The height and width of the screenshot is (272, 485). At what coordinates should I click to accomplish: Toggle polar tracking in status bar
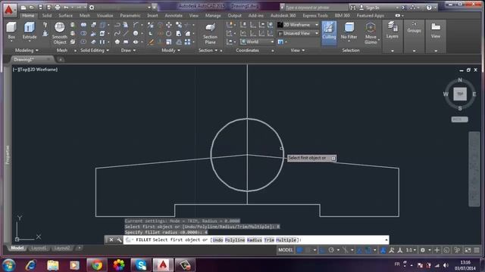pyautogui.click(x=331, y=250)
